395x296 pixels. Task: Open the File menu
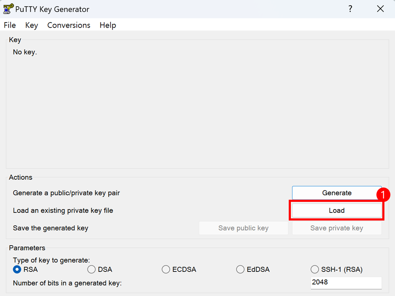[x=10, y=25]
